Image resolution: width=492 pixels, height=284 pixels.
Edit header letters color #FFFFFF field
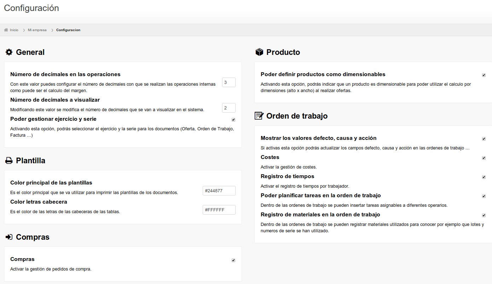(219, 210)
